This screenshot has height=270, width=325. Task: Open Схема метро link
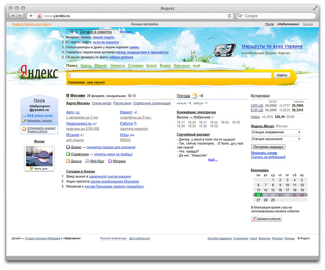101,103
